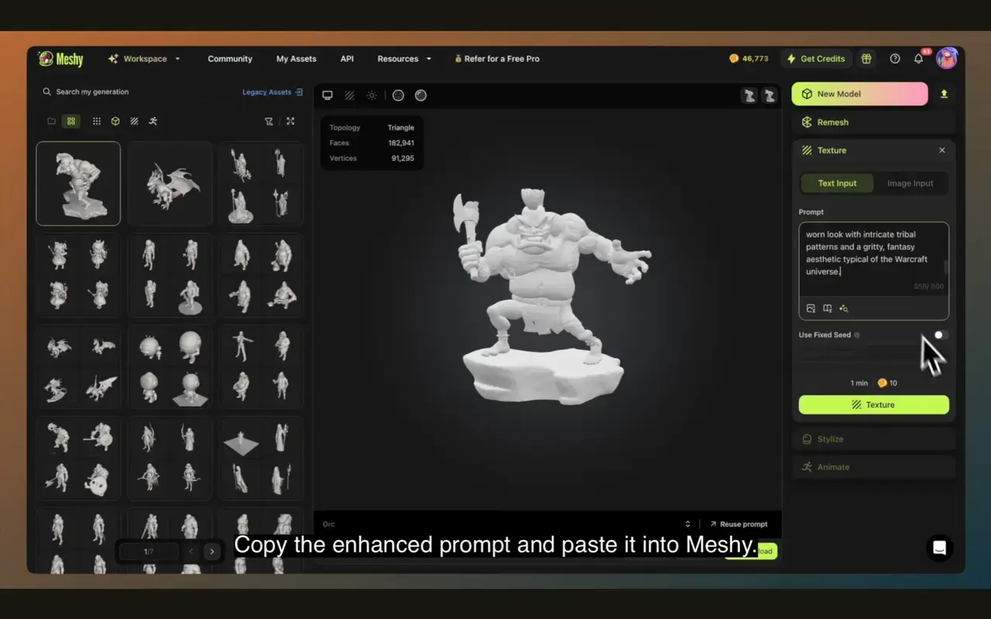Screen dimensions: 991x619
Task: Select the orc model thumbnail in asset panel
Action: [77, 183]
